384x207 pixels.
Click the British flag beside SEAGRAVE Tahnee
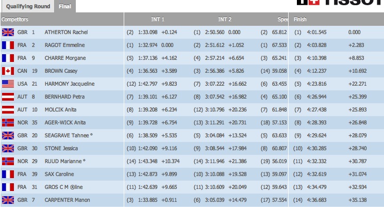coord(8,135)
